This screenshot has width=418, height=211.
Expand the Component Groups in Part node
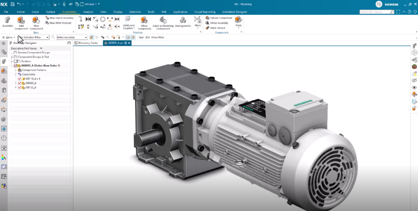point(12,57)
